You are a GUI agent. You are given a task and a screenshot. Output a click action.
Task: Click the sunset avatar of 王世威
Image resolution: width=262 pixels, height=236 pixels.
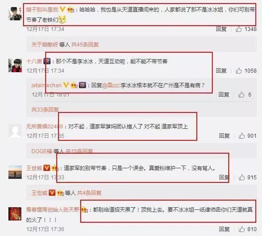click(x=15, y=172)
